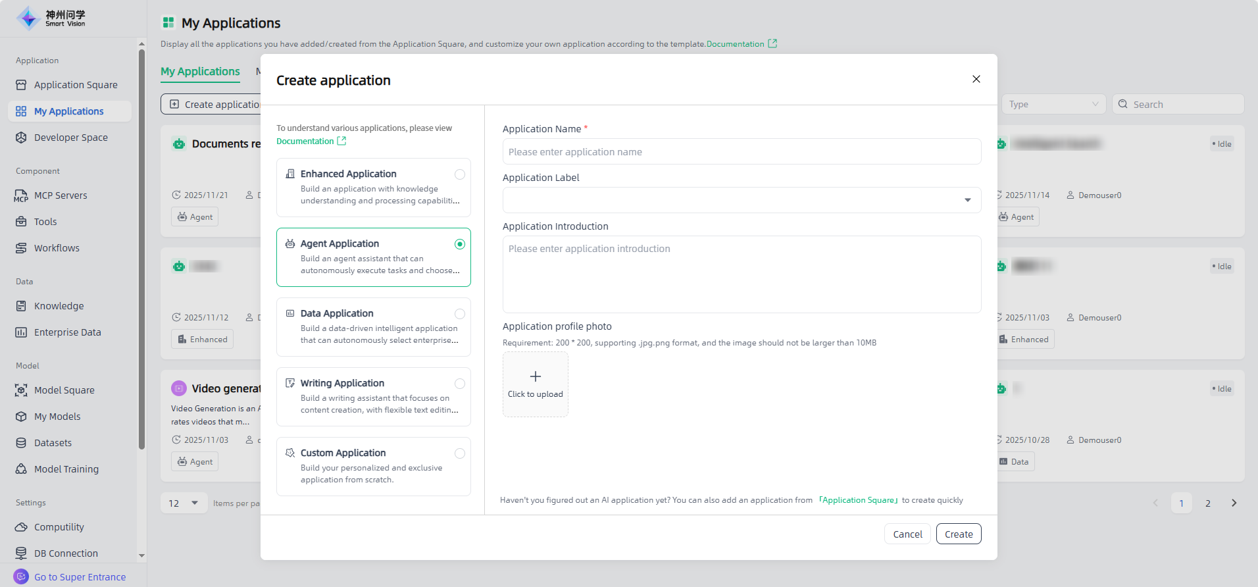
Task: Click the Model Square sidebar icon
Action: point(21,390)
